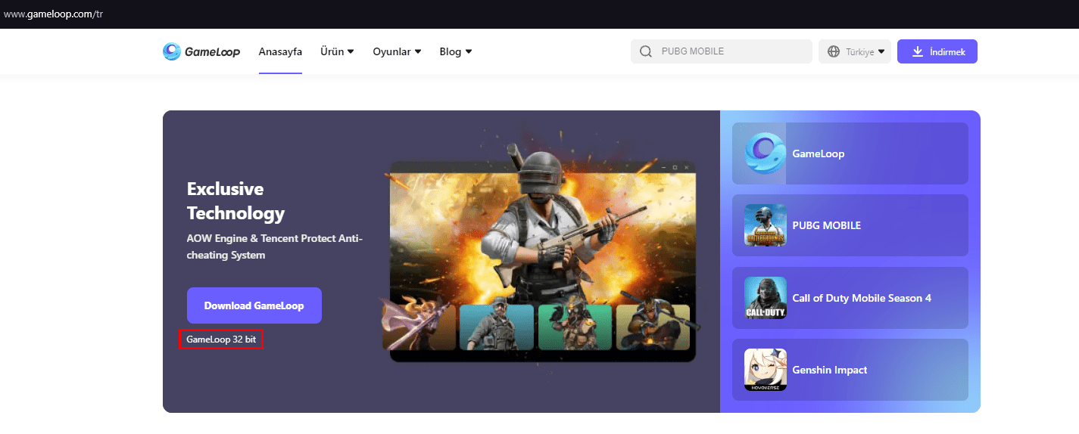The width and height of the screenshot is (1079, 434).
Task: Click the İndirmek download button
Action: coord(937,51)
